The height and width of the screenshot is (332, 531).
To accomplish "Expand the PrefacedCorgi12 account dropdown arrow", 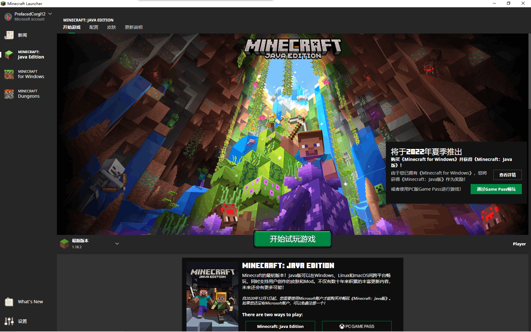I will click(50, 14).
